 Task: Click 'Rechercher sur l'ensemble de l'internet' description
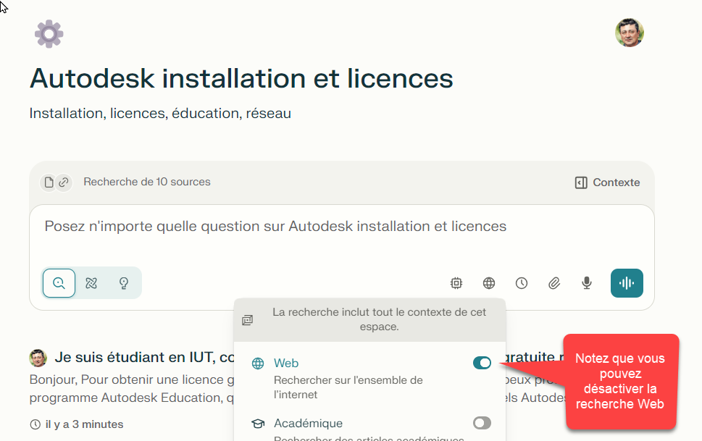click(x=348, y=387)
